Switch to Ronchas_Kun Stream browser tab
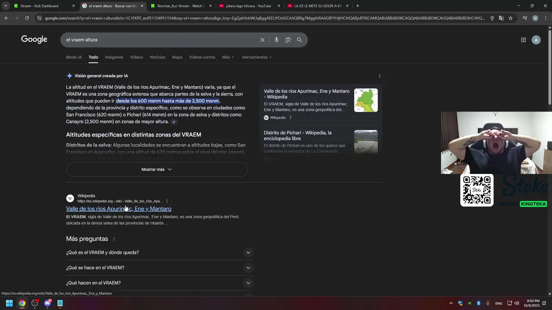The width and height of the screenshot is (552, 310). point(181,6)
